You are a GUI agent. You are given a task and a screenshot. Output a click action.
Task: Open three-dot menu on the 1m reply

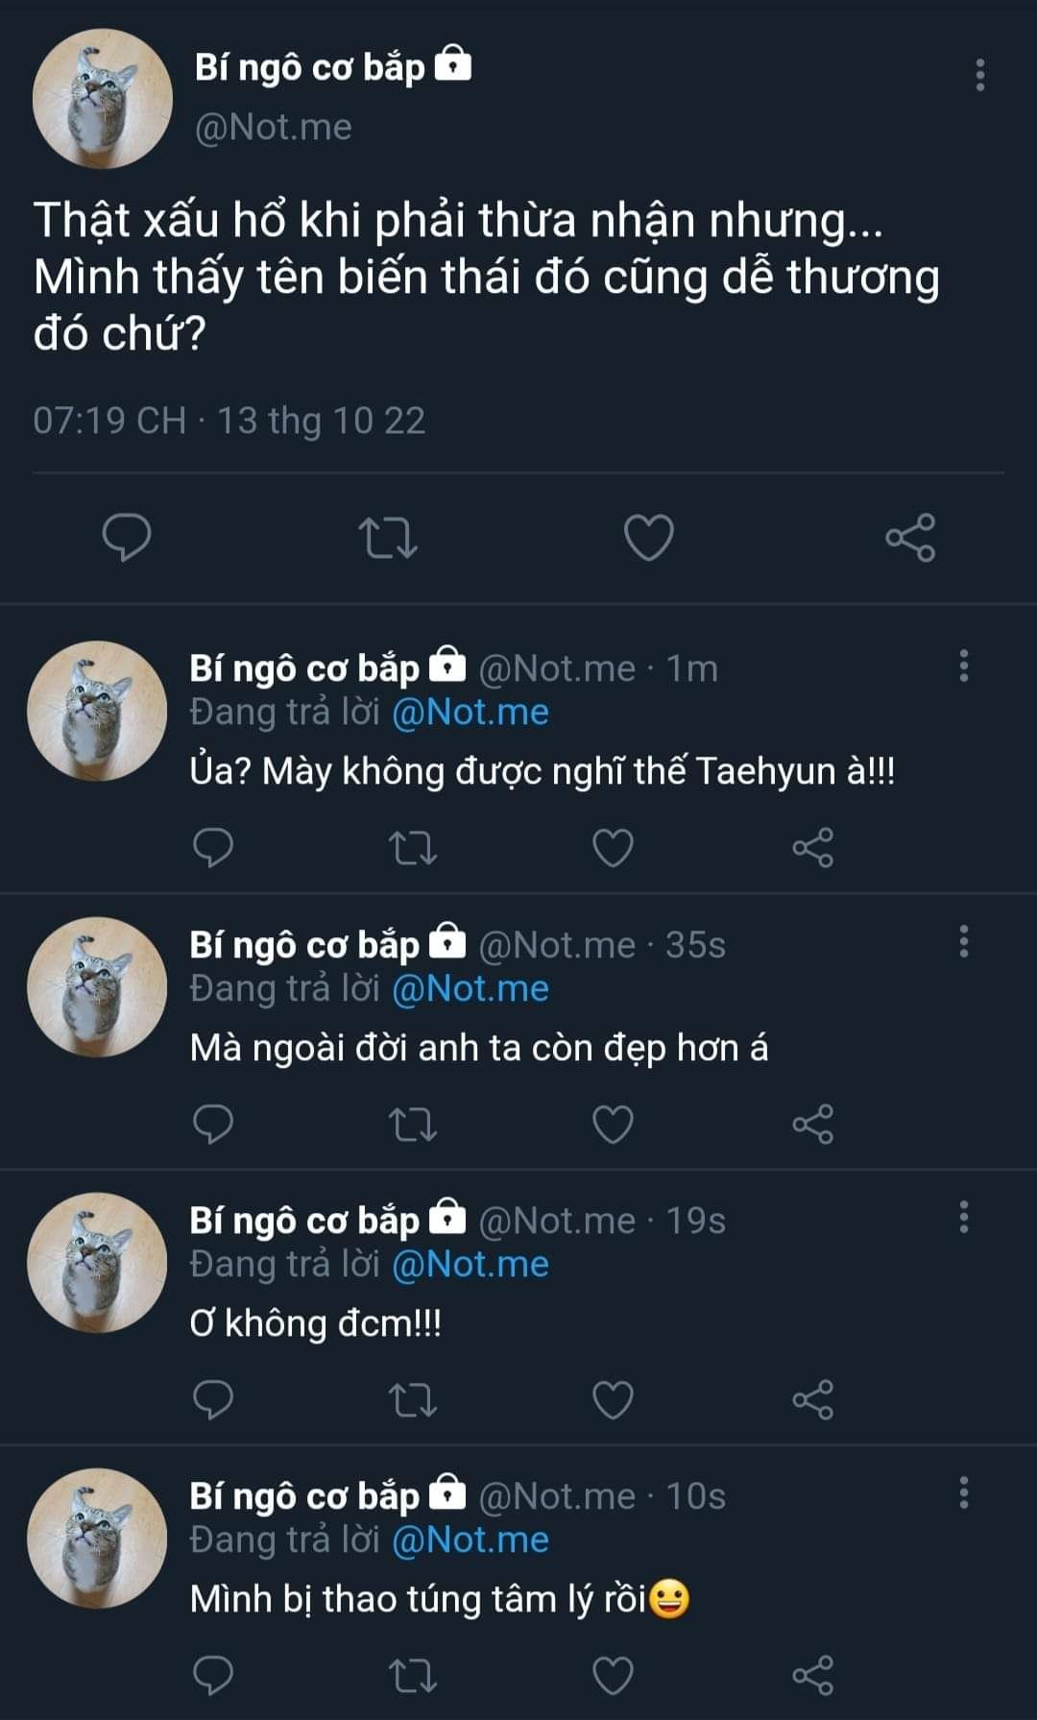tap(963, 666)
